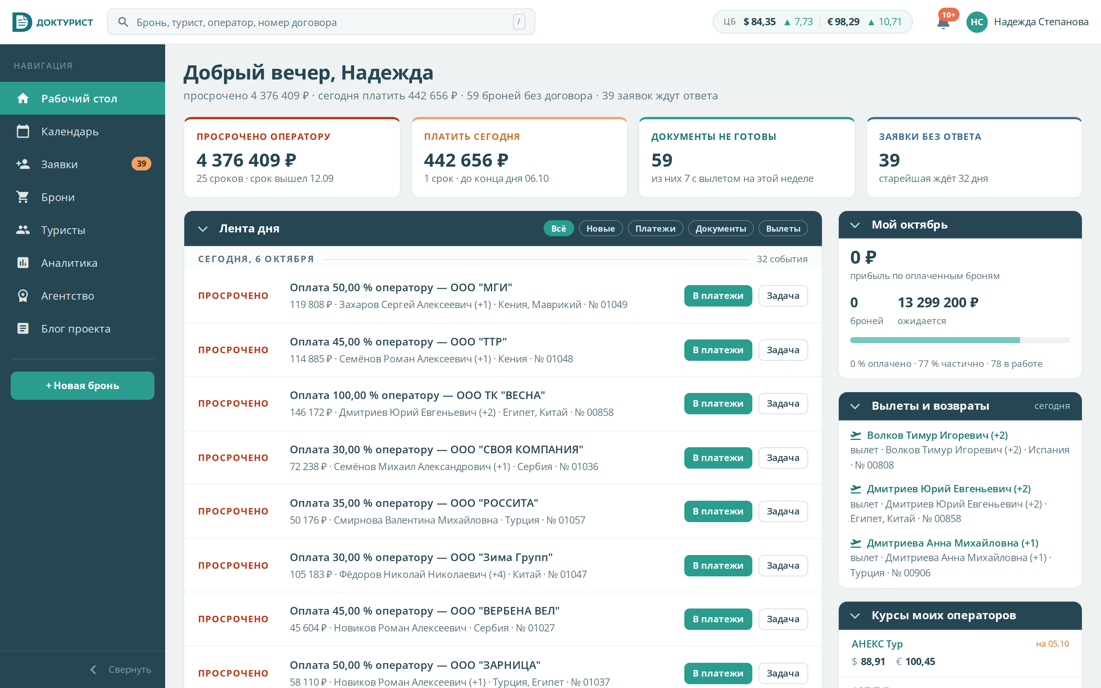This screenshot has height=688, width=1101.
Task: Click the shopping cart icon for Брони
Action: (x=23, y=197)
